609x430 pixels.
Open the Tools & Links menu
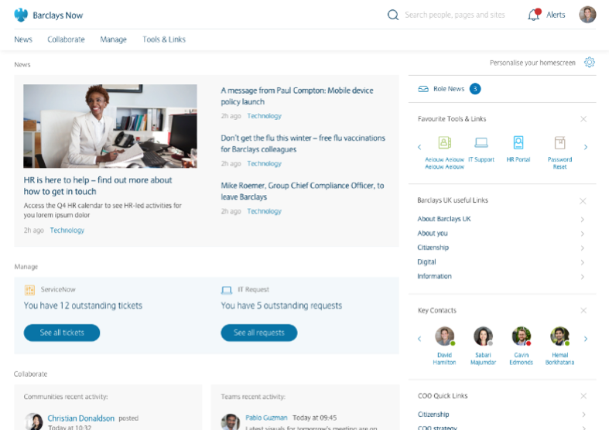coord(164,39)
